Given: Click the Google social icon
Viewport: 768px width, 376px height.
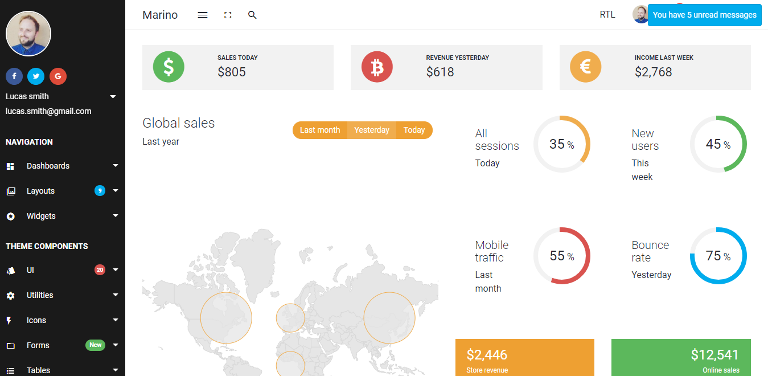Looking at the screenshot, I should (x=58, y=76).
